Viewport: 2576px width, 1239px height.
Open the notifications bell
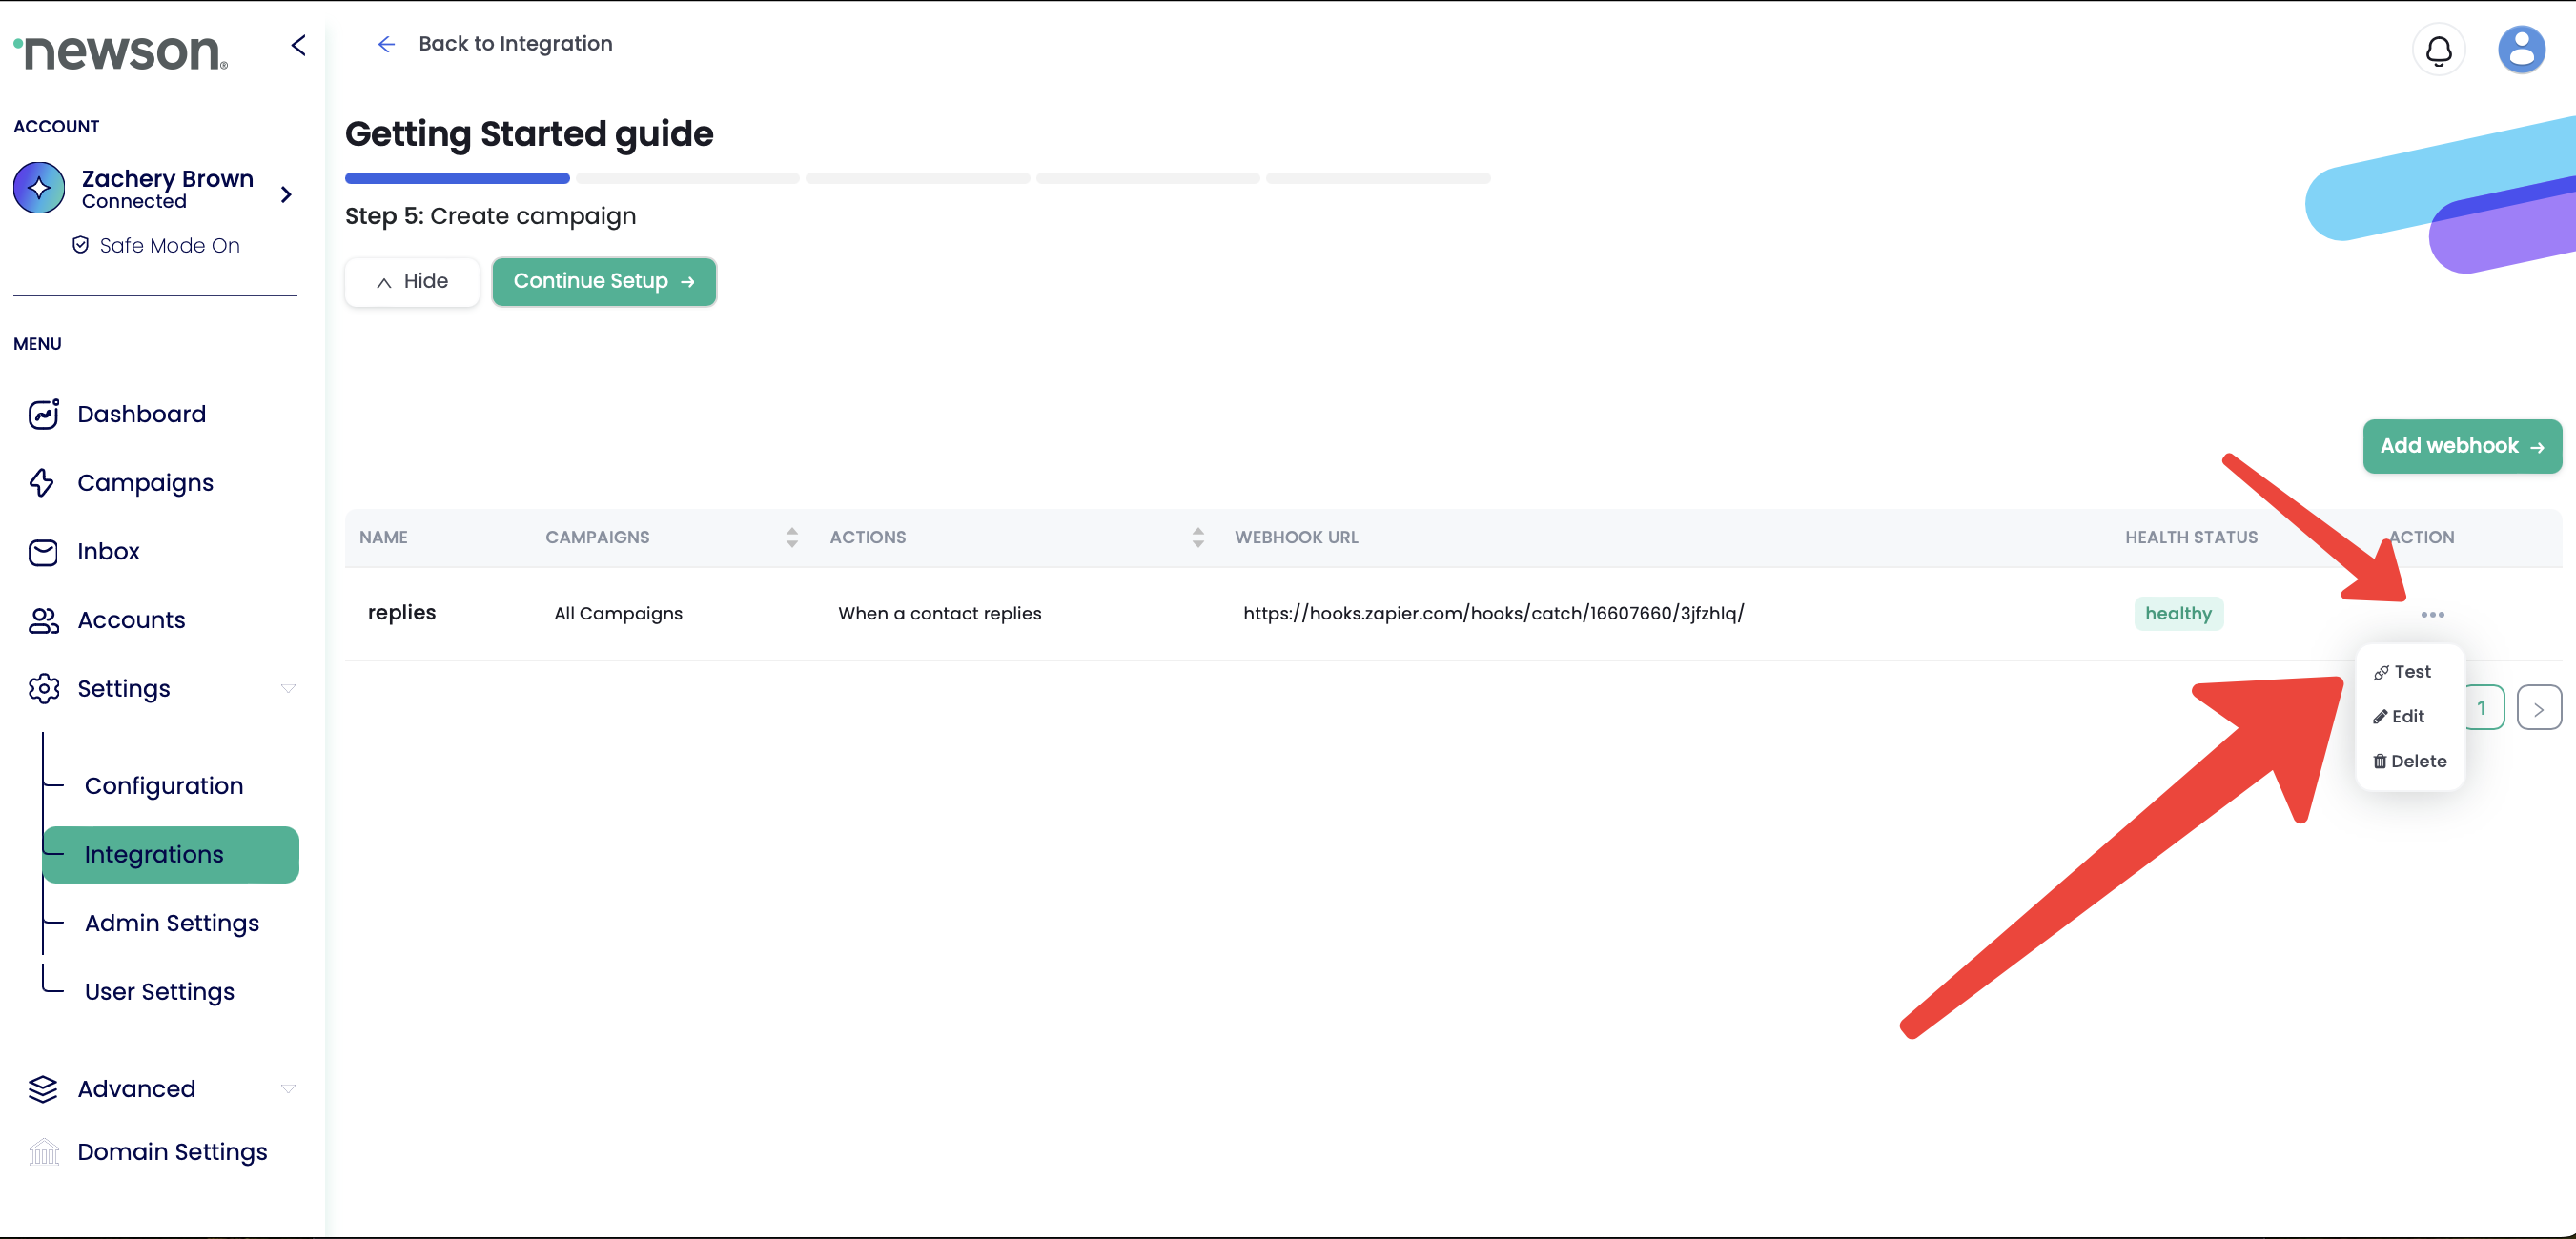[2438, 50]
